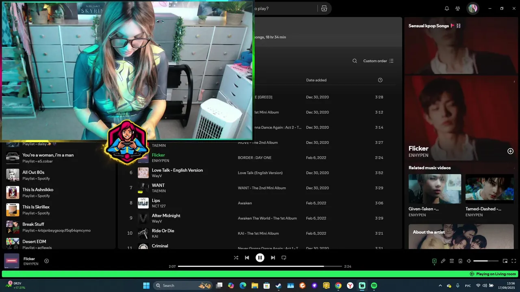This screenshot has height=292, width=520.
Task: Open Custom order sort dropdown
Action: click(x=378, y=61)
